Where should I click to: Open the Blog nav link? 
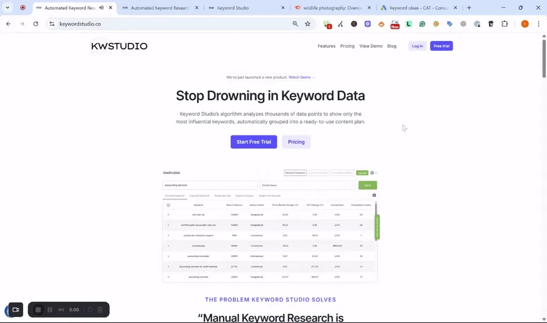point(392,46)
